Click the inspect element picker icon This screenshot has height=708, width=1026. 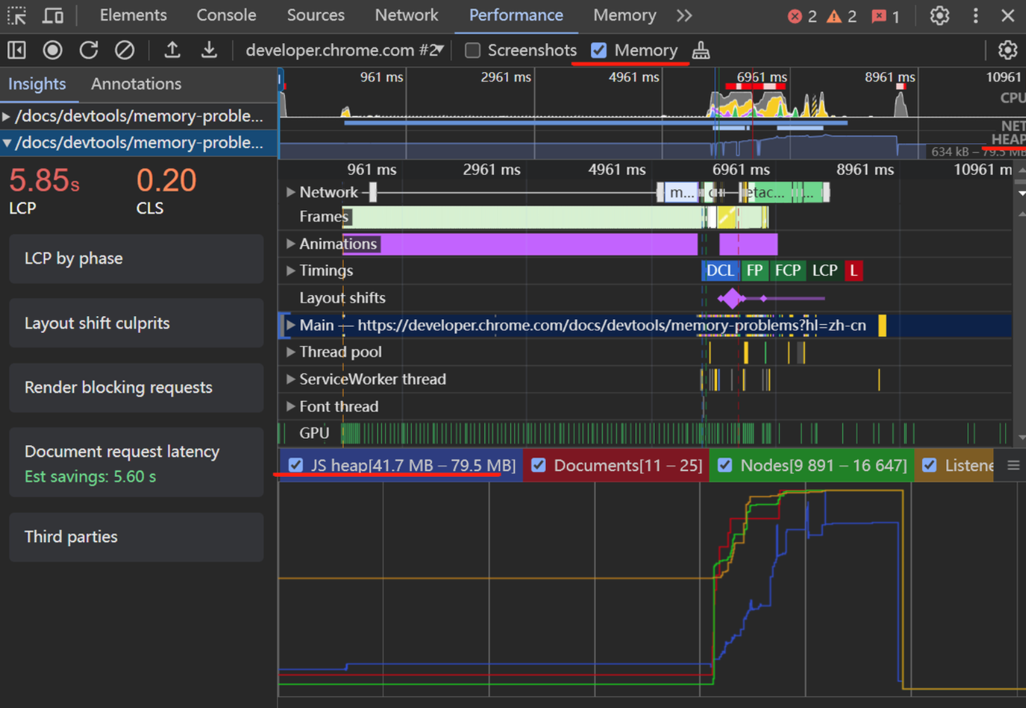pos(17,15)
